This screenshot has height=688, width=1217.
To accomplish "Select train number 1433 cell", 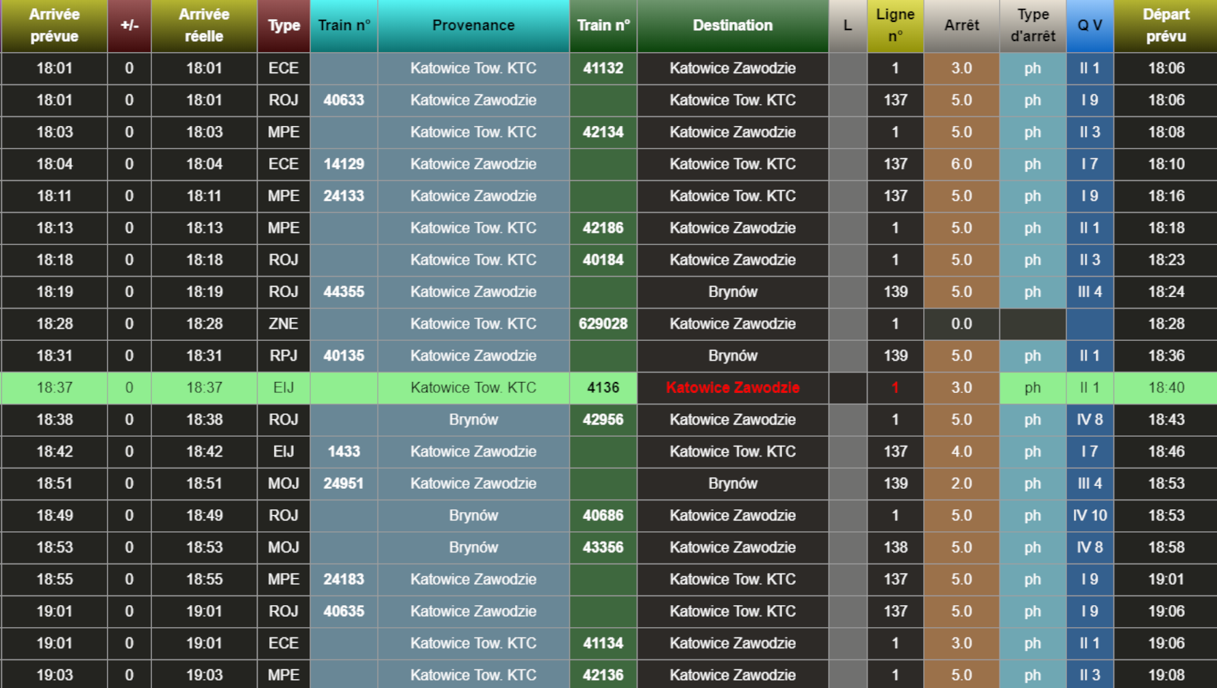I will tap(344, 452).
